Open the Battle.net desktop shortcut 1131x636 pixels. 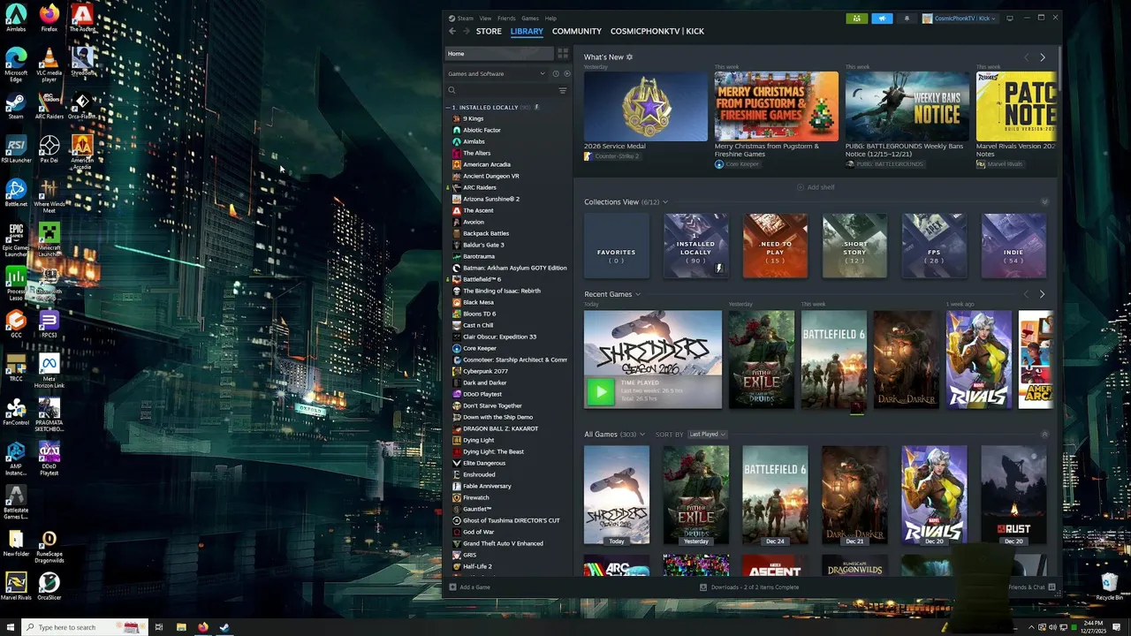click(16, 193)
